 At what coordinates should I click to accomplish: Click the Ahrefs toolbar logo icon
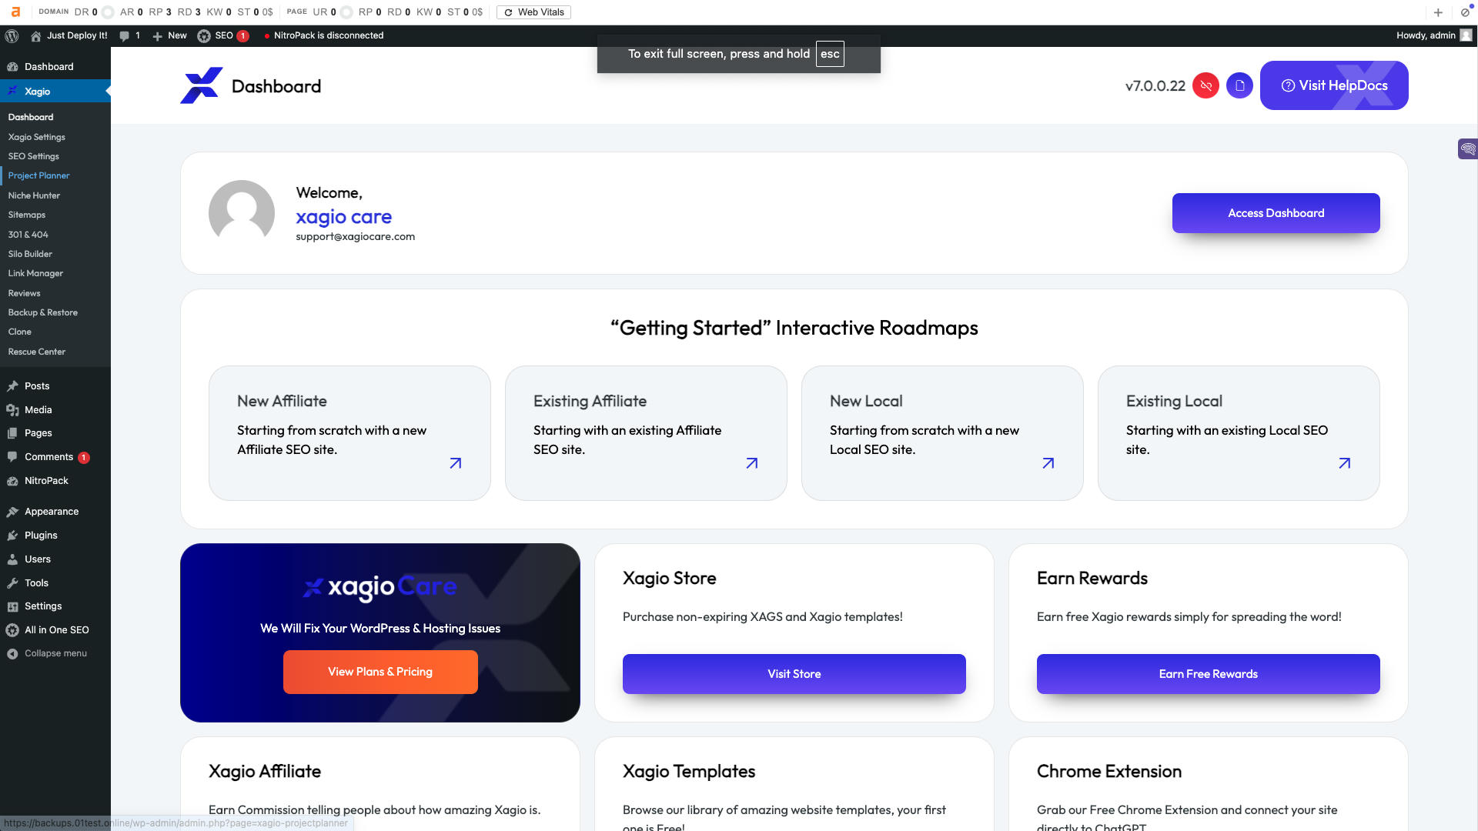[15, 12]
